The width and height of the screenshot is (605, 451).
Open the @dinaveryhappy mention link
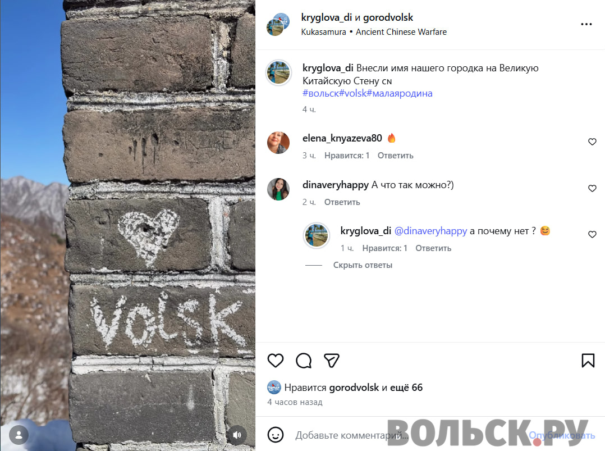430,231
